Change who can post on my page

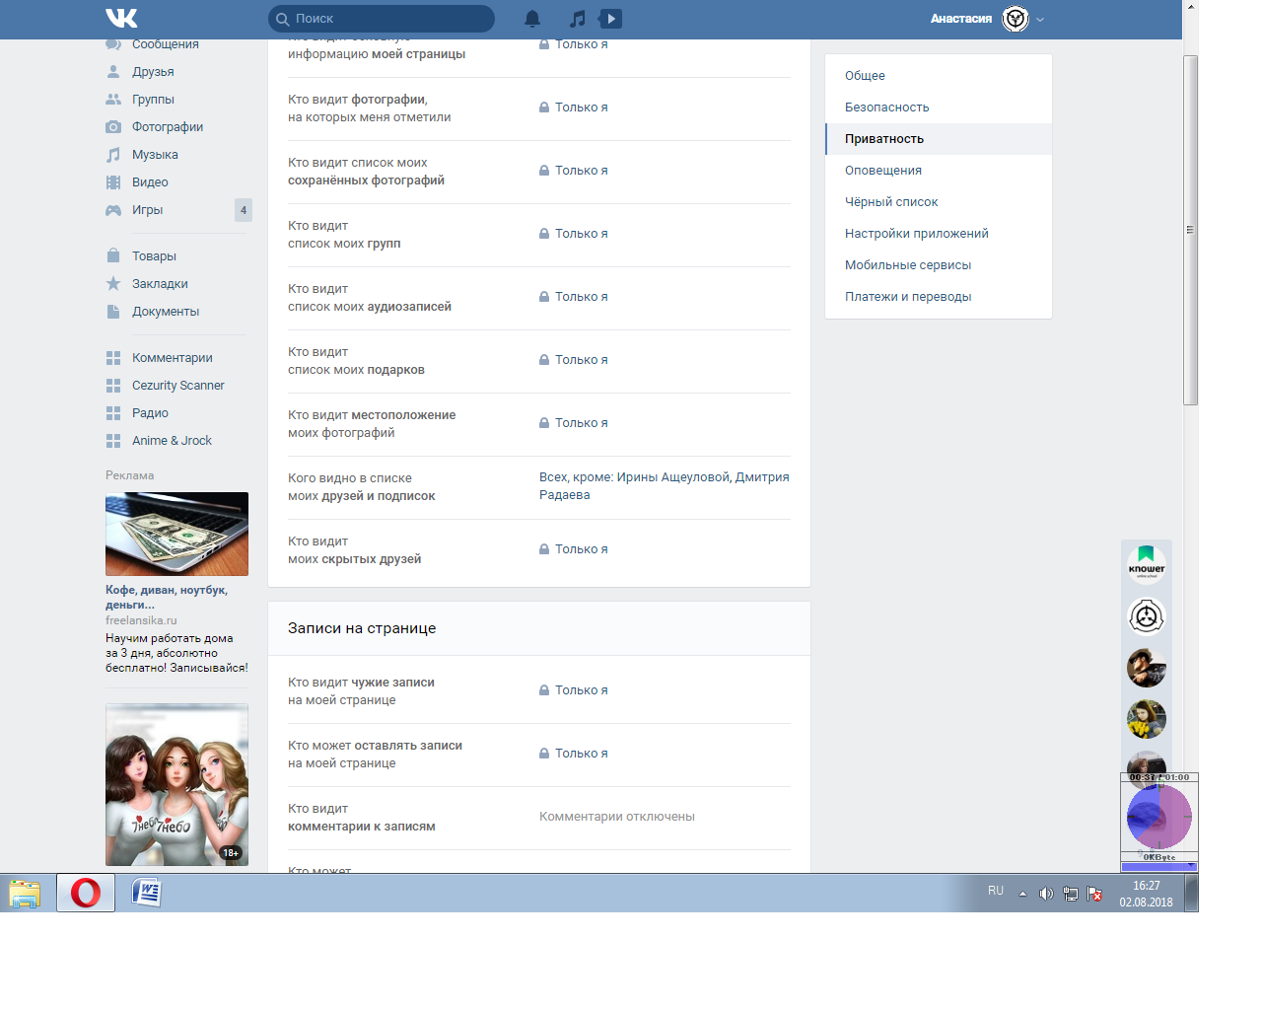coord(581,754)
